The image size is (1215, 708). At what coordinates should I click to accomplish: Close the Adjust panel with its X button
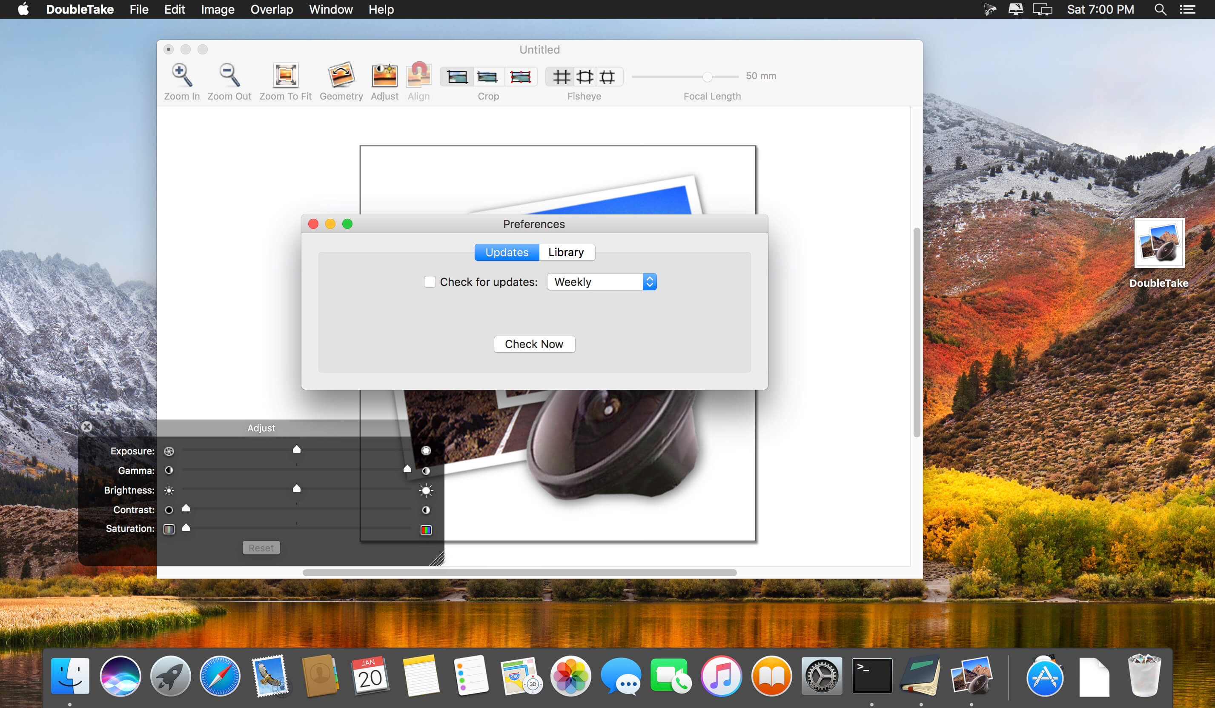click(x=87, y=426)
